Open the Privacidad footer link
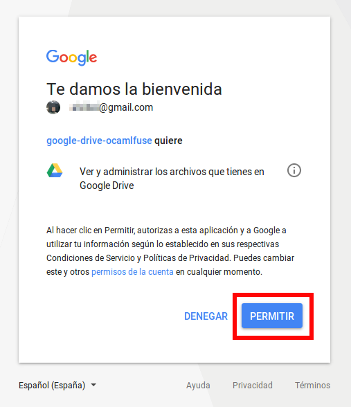The width and height of the screenshot is (351, 407). [x=253, y=385]
